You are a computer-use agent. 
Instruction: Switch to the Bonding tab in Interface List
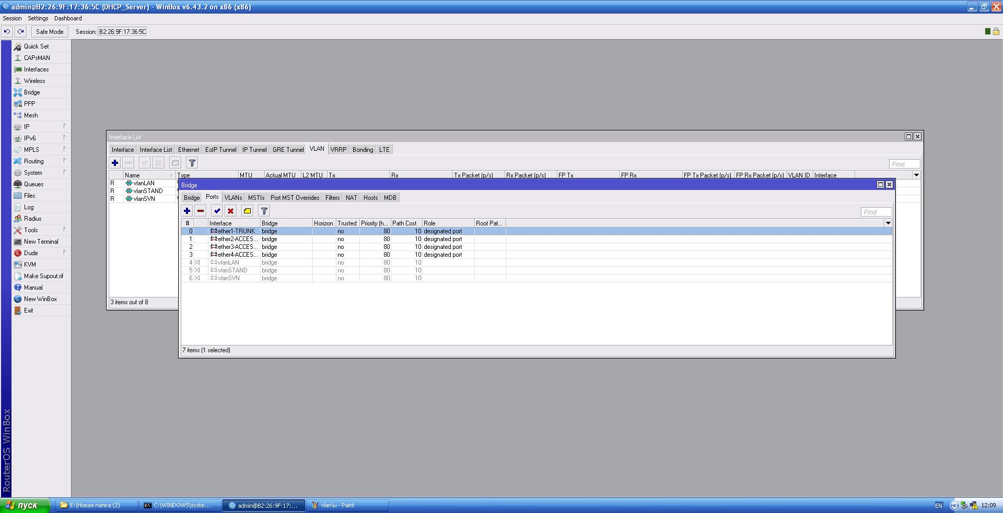(x=363, y=150)
